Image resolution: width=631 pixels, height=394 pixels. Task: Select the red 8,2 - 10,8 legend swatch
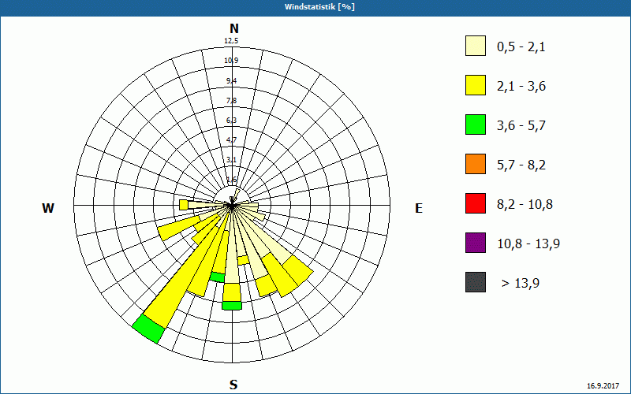point(476,203)
